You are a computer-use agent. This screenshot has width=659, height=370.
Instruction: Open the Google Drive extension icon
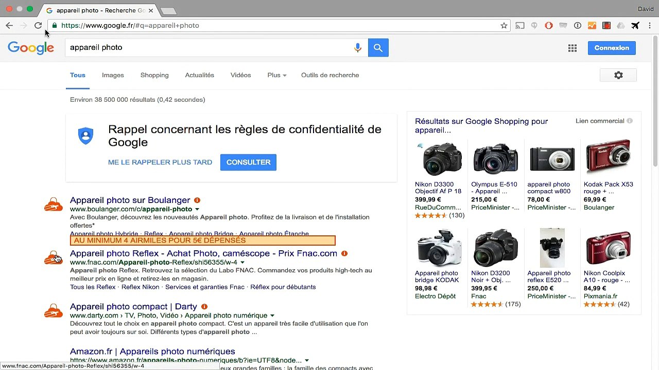[621, 25]
